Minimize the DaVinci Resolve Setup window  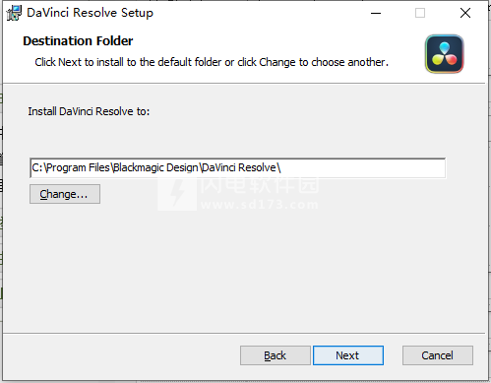point(376,13)
